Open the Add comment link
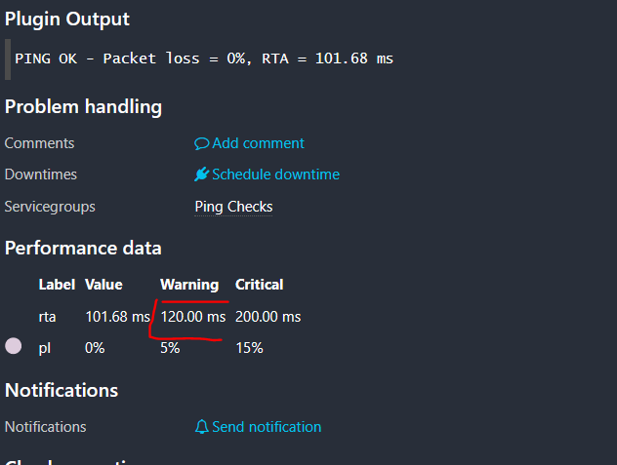Screen dimensions: 617x465 click(258, 143)
